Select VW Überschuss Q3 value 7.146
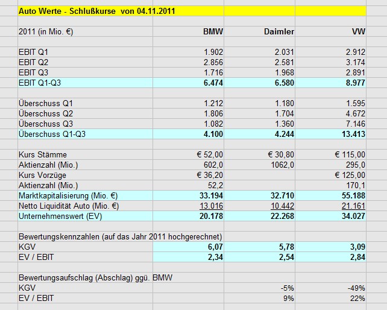 [x=356, y=124]
